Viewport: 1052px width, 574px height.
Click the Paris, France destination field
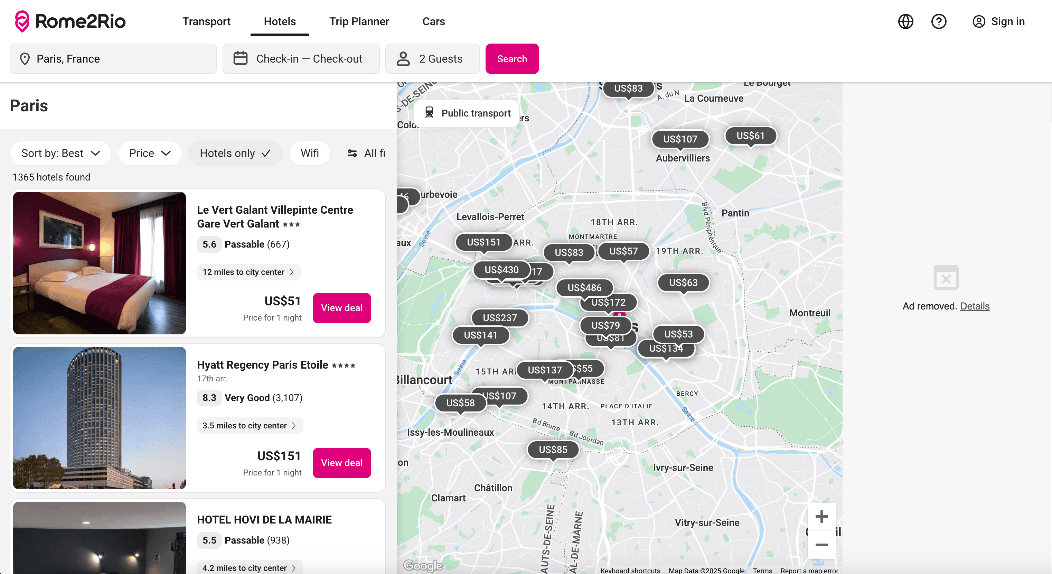click(x=113, y=58)
